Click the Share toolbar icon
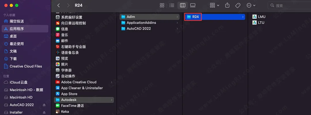The height and width of the screenshot is (115, 311). (227, 5)
